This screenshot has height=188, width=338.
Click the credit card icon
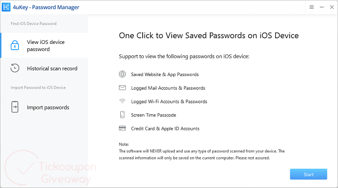click(x=122, y=129)
